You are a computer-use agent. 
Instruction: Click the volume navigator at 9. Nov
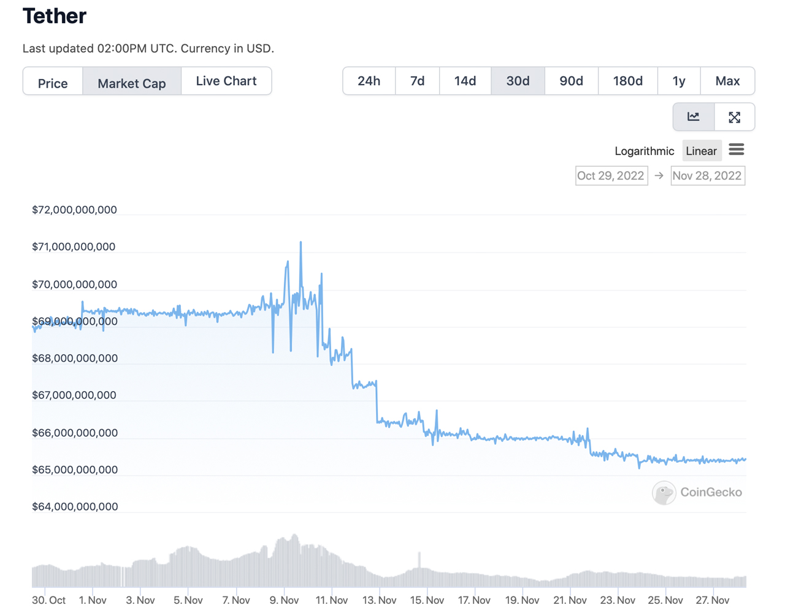point(284,564)
